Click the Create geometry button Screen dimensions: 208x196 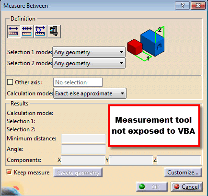pos(78,173)
